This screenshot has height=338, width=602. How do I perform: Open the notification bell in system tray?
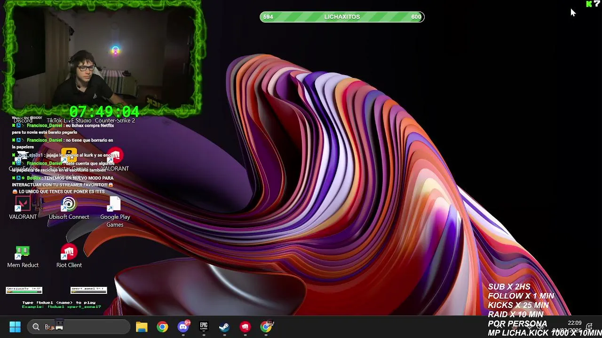[589, 327]
